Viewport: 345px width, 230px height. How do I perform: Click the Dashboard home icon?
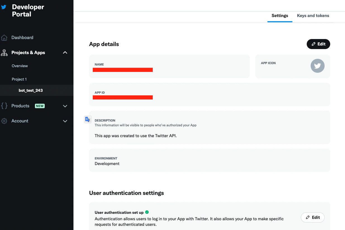[4, 38]
